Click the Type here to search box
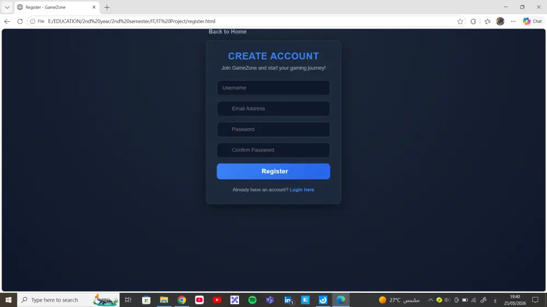Screen dimensions: 547x307 68,300
